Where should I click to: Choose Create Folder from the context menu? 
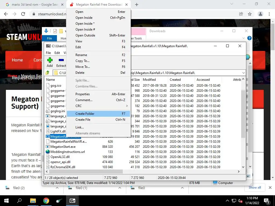98,114
